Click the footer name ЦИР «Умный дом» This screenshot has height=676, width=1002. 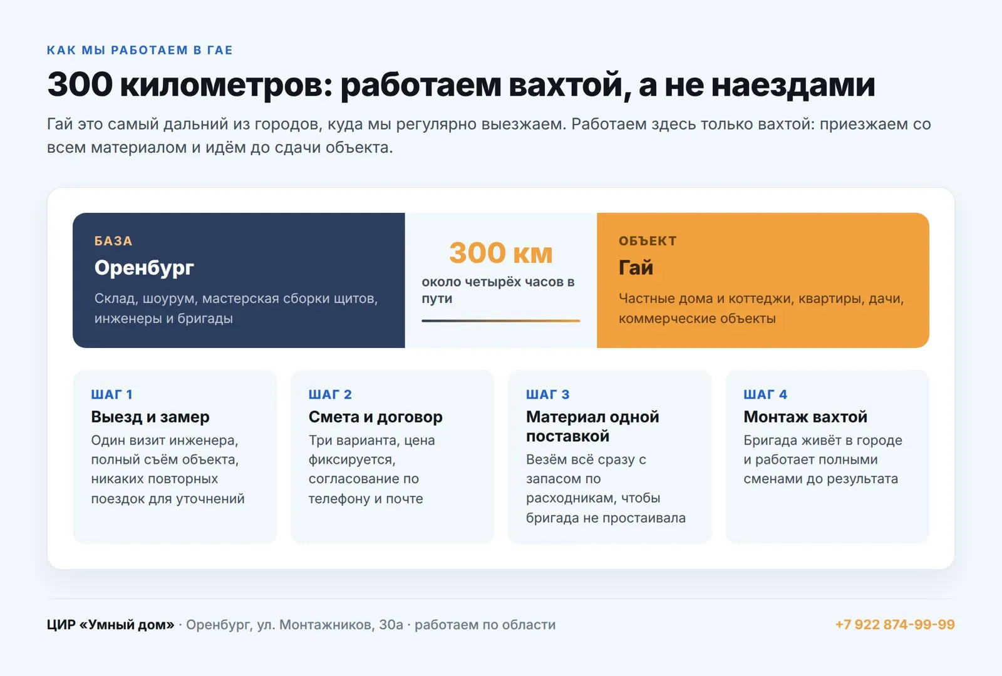[110, 625]
